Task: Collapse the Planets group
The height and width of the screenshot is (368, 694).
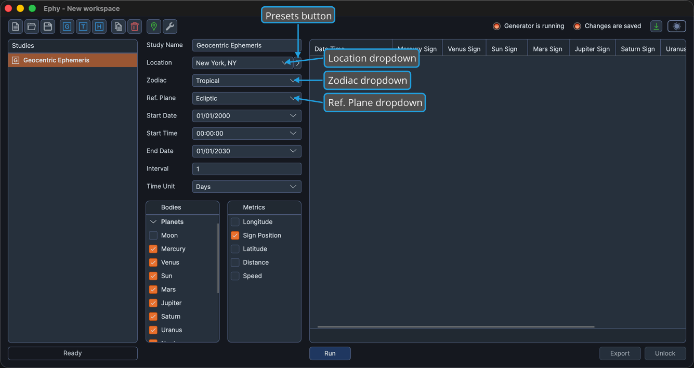Action: [x=153, y=222]
